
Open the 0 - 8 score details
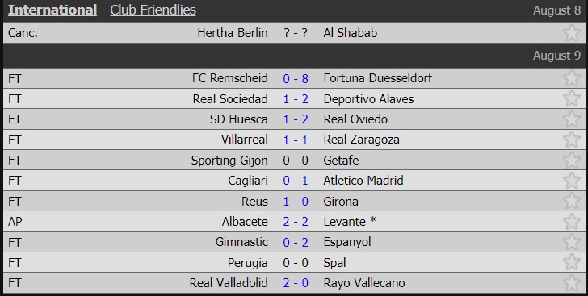click(296, 78)
